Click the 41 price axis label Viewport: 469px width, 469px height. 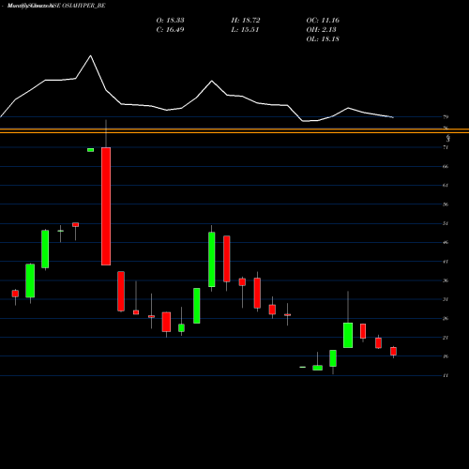click(x=446, y=262)
